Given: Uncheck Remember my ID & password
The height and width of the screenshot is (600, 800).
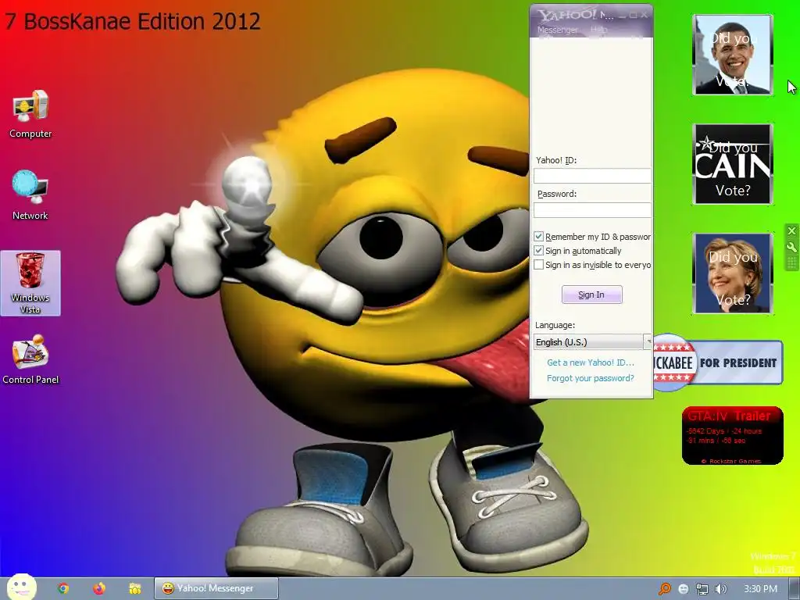Looking at the screenshot, I should 538,236.
